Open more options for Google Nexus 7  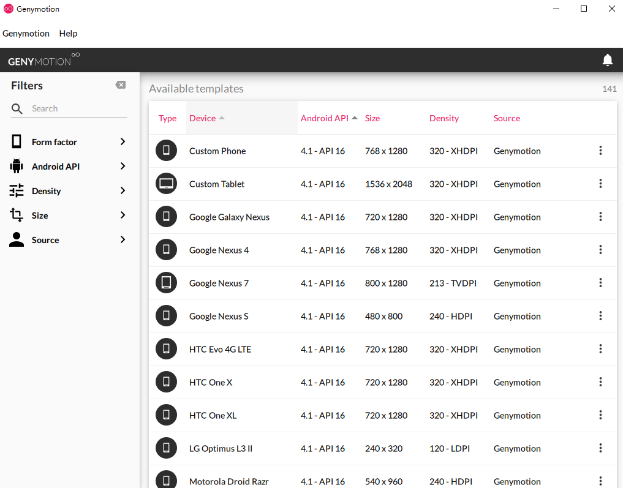600,283
